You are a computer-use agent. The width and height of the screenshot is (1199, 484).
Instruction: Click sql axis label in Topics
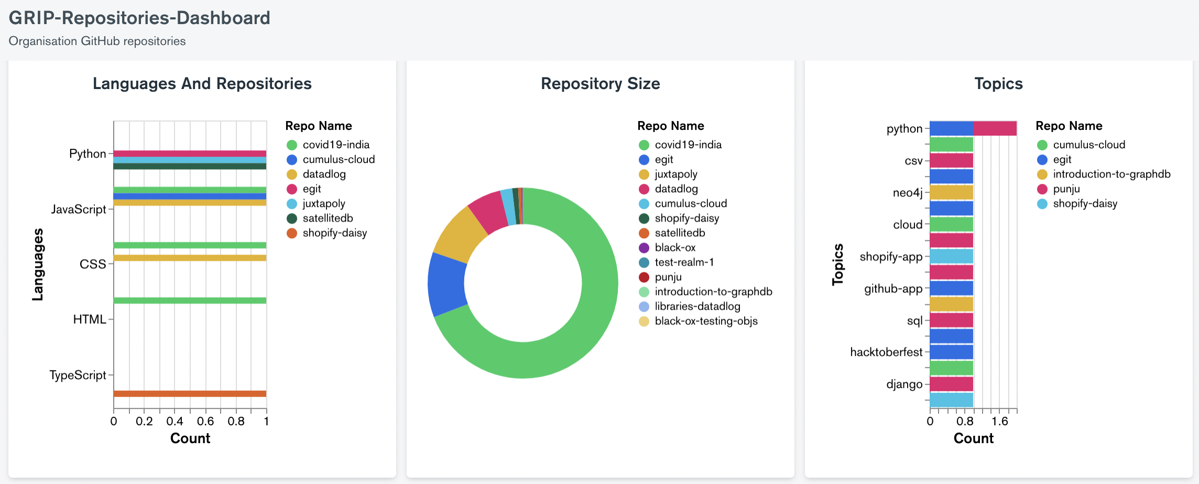(x=915, y=321)
